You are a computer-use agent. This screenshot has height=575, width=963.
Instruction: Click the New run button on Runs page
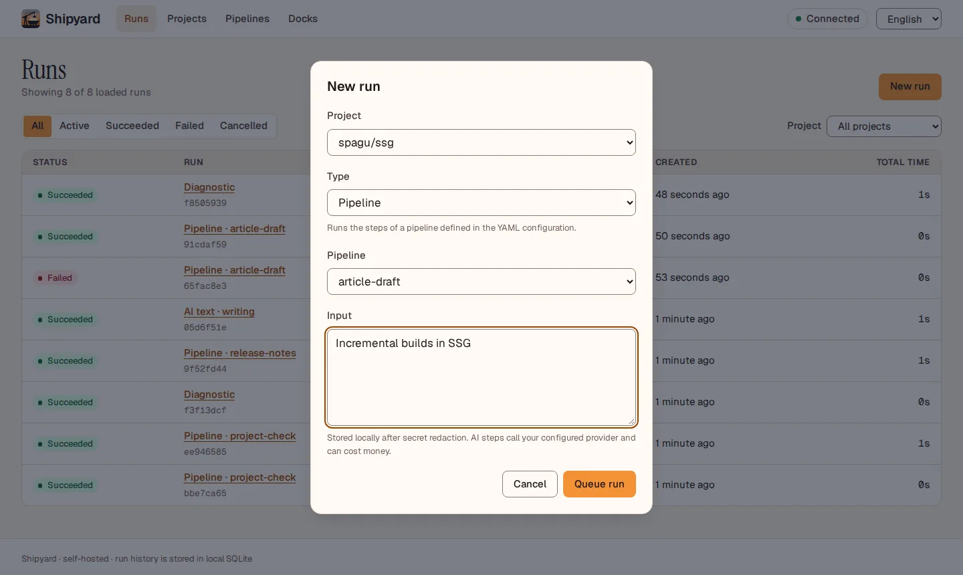pos(910,87)
